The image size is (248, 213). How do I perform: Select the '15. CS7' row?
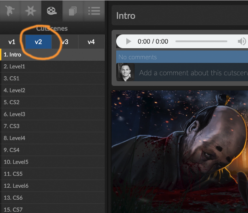click(x=52, y=208)
